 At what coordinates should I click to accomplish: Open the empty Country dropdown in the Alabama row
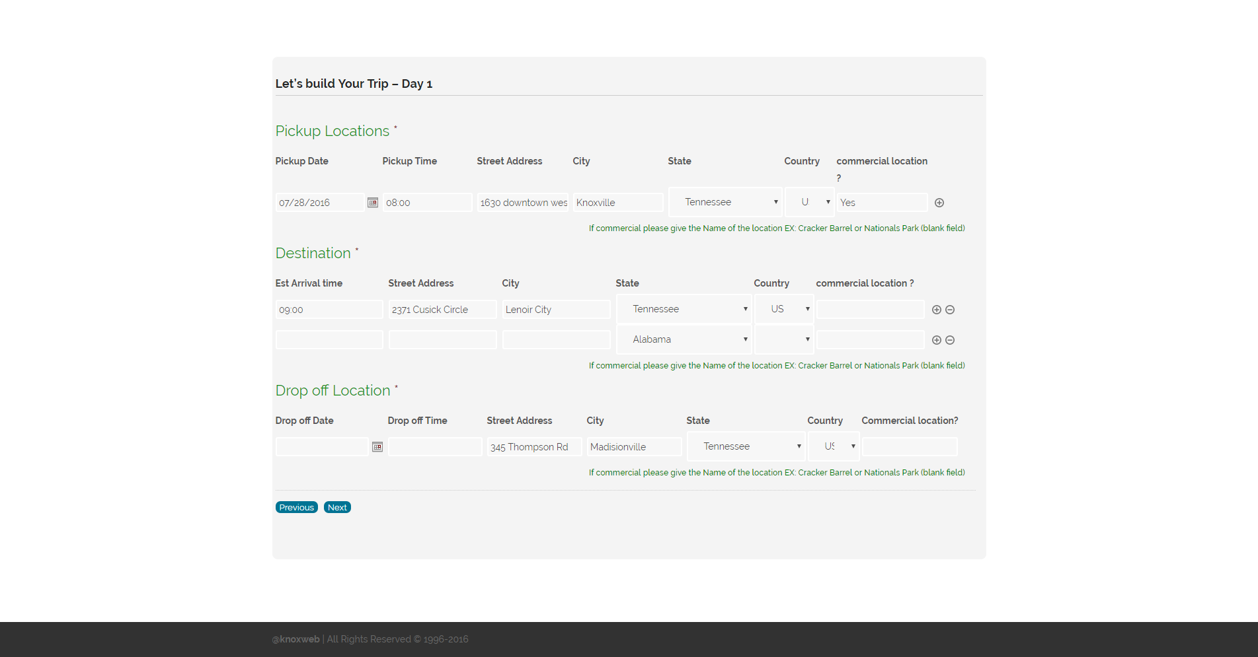[785, 339]
